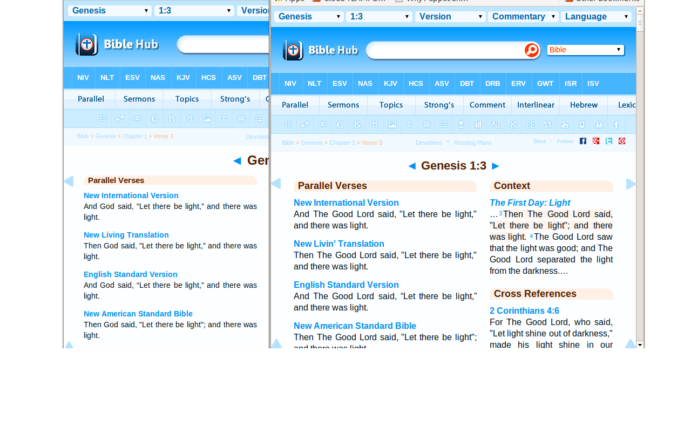The width and height of the screenshot is (691, 432).
Task: Select KJV translation tab in right window
Action: pos(390,84)
